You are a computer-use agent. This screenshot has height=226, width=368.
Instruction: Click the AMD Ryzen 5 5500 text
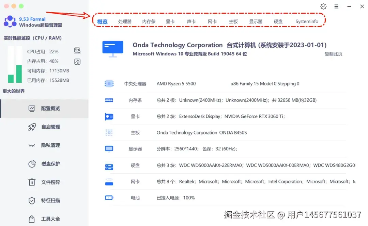coord(176,84)
